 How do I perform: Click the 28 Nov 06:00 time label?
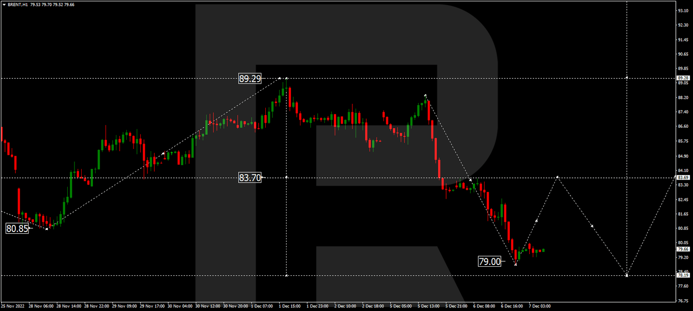pyautogui.click(x=42, y=306)
